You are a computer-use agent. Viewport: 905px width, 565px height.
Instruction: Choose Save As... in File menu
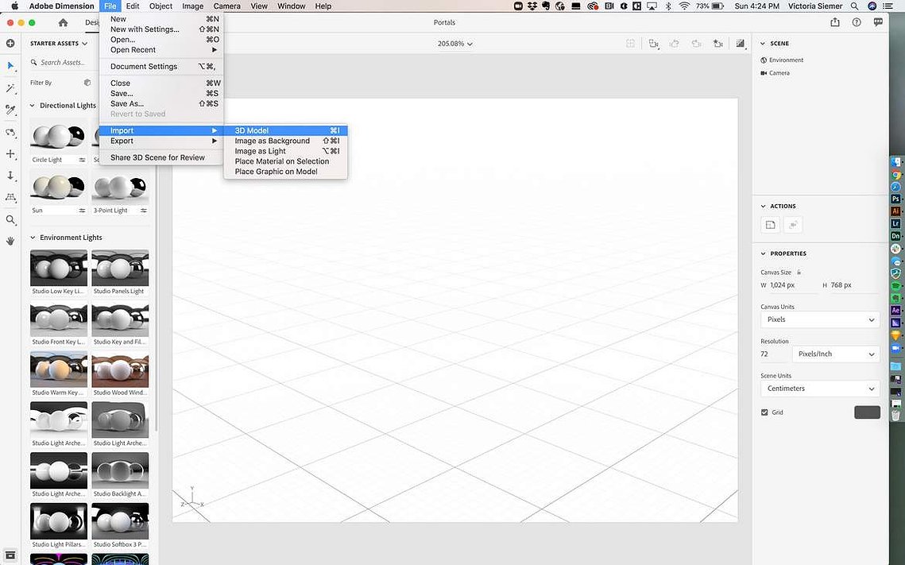[x=161, y=104]
